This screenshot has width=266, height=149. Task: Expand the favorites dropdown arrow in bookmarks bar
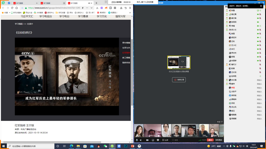pos(10,12)
